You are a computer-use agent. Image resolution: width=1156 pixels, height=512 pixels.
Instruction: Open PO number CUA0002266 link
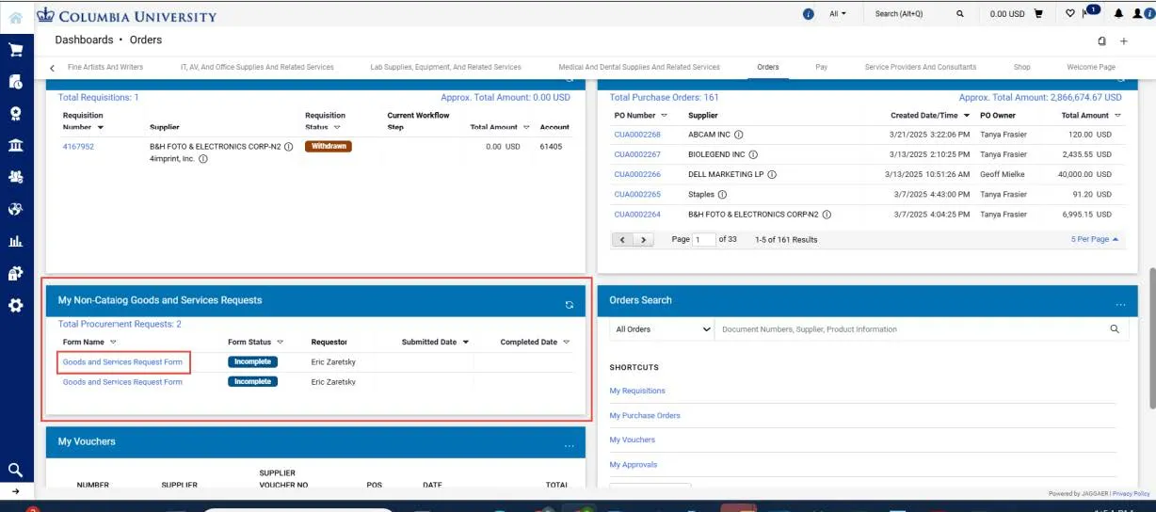pyautogui.click(x=637, y=174)
